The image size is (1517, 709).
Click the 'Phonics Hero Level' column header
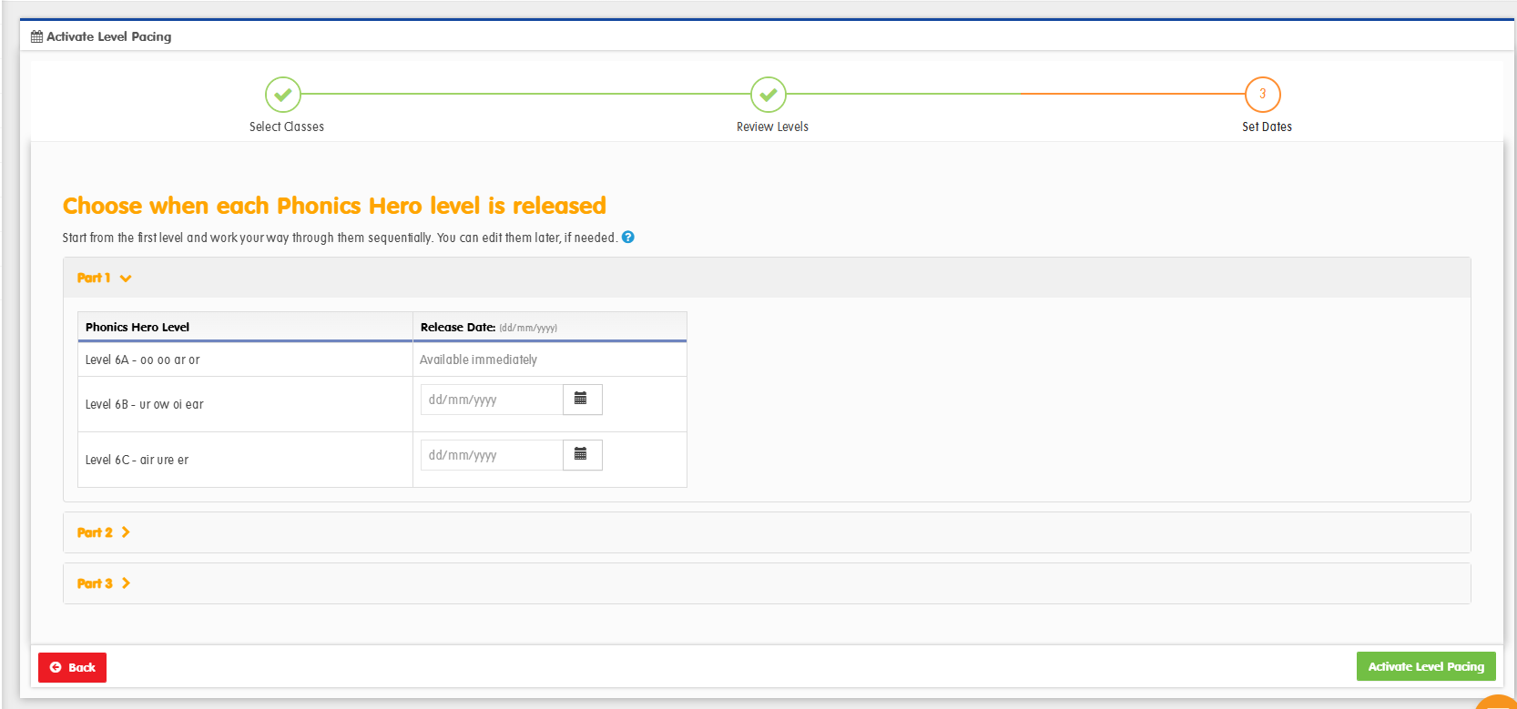point(246,327)
